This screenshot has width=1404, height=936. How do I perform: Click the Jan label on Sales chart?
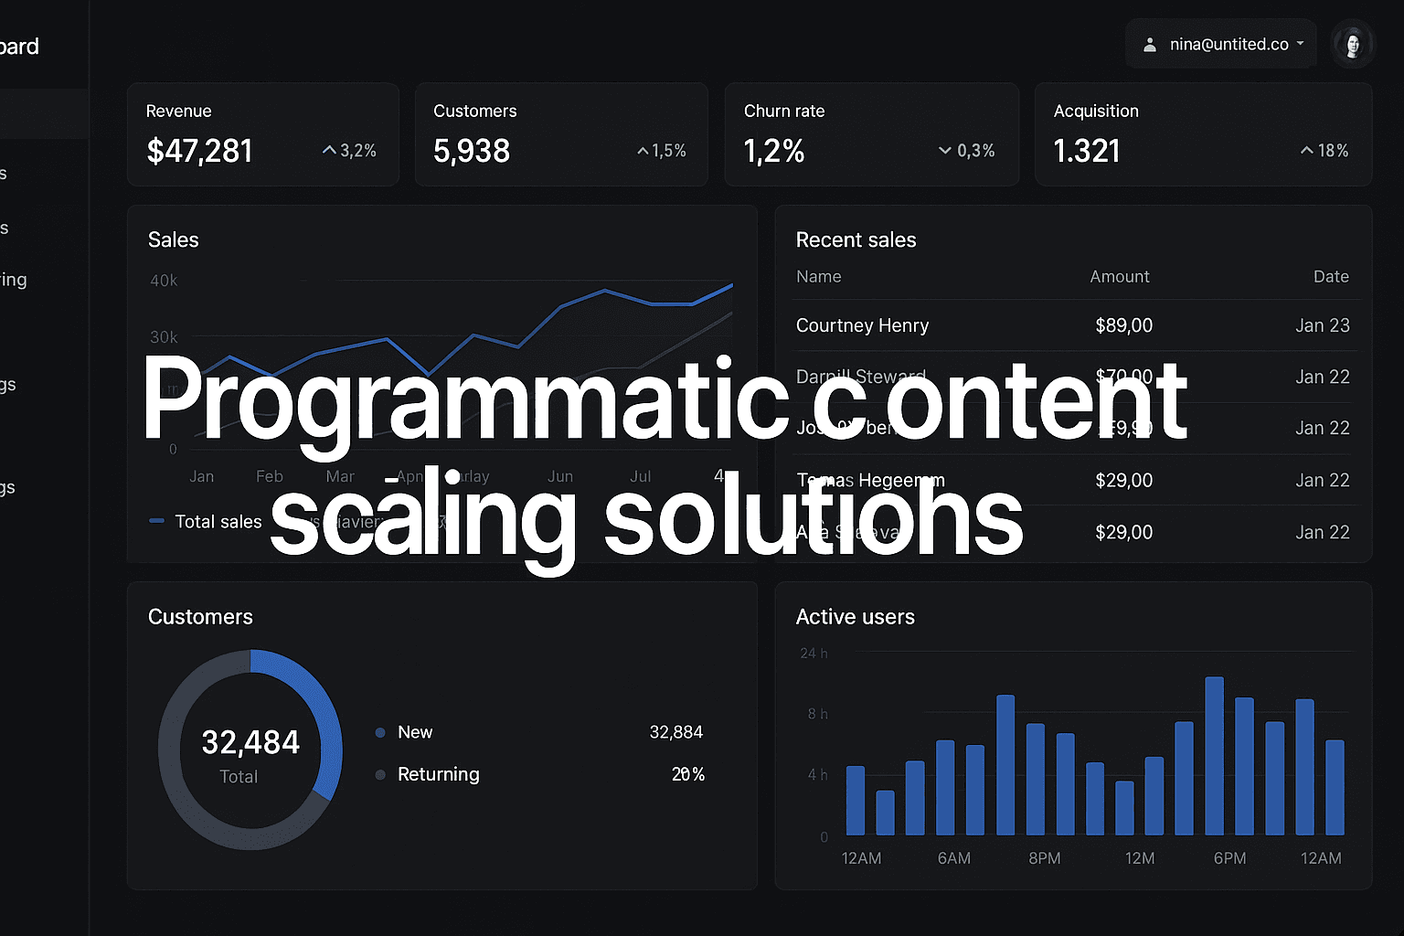202,476
